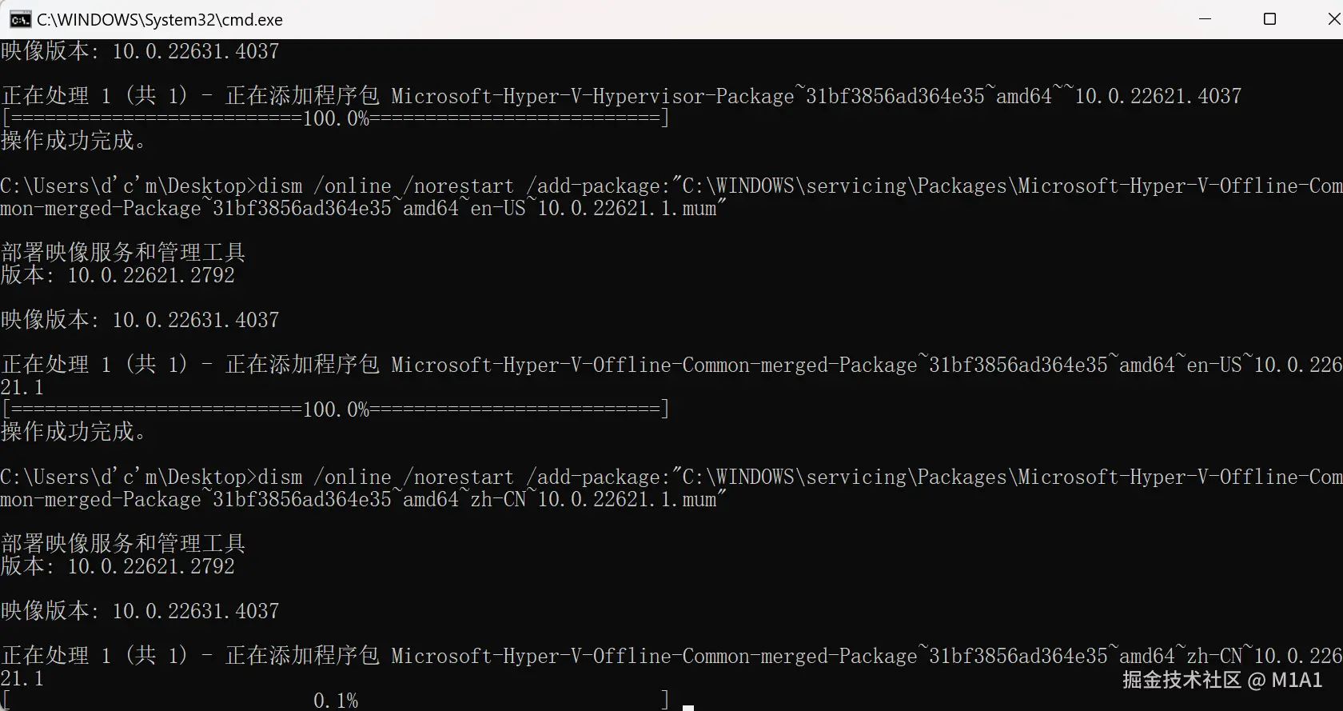Click the 掘金技术社区 @ M1A1 watermark
1343x711 pixels.
click(x=1221, y=680)
